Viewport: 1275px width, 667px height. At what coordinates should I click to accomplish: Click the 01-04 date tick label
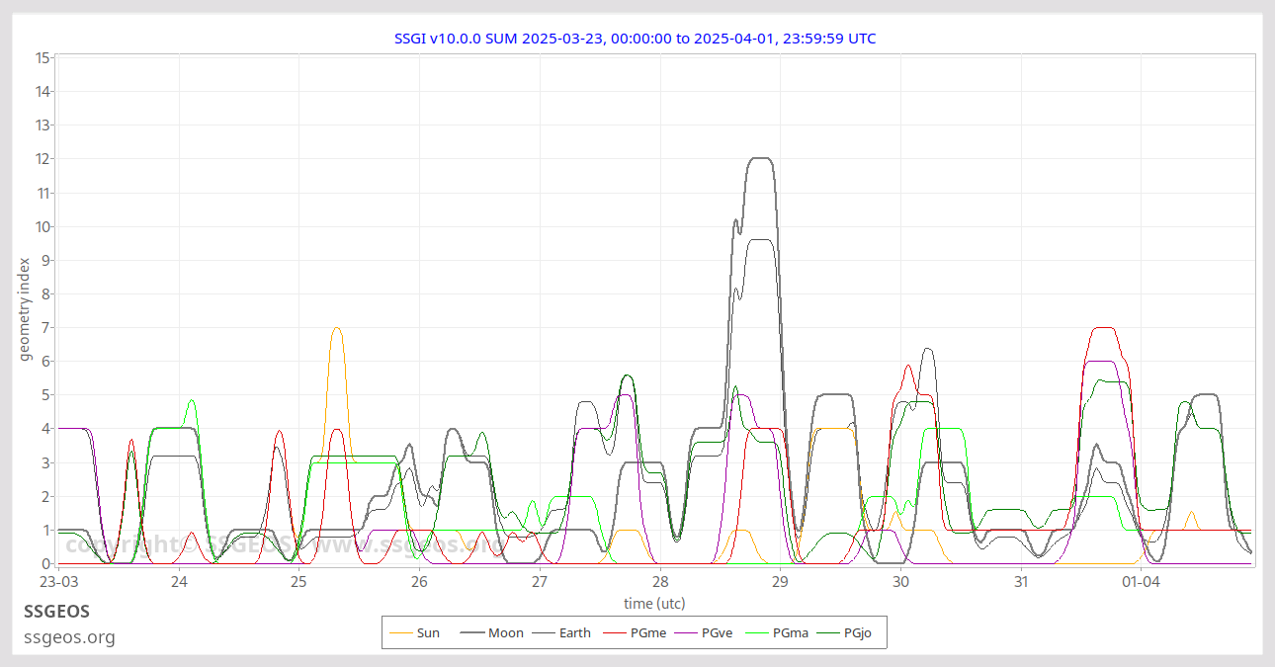pos(1141,582)
